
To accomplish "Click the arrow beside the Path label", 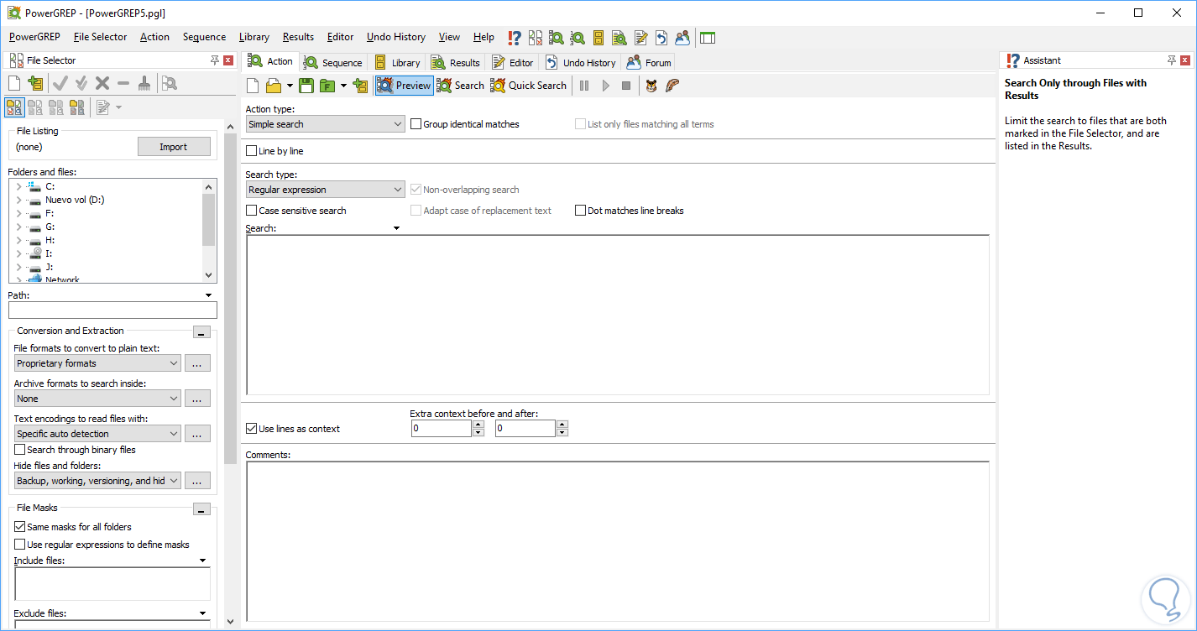I will tap(208, 295).
